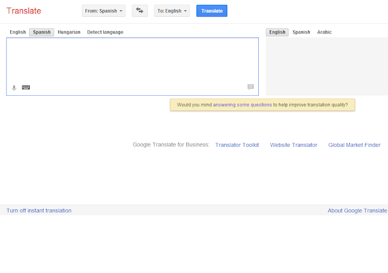
Task: Open the Global Market Finder link
Action: (354, 145)
